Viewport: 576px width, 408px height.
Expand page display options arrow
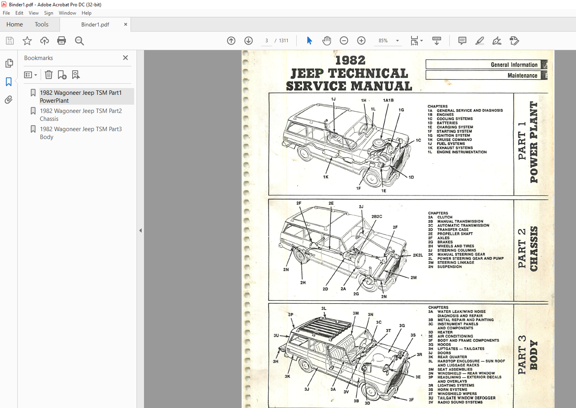[421, 41]
